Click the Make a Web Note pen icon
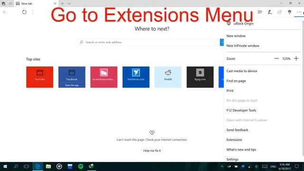The width and height of the screenshot is (304, 171). (270, 12)
